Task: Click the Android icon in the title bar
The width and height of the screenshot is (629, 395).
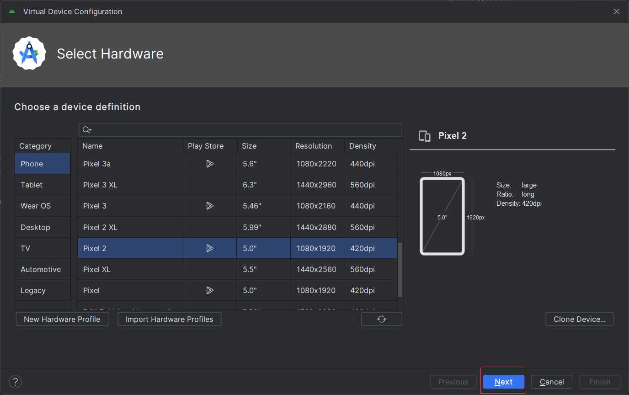Action: (x=12, y=11)
